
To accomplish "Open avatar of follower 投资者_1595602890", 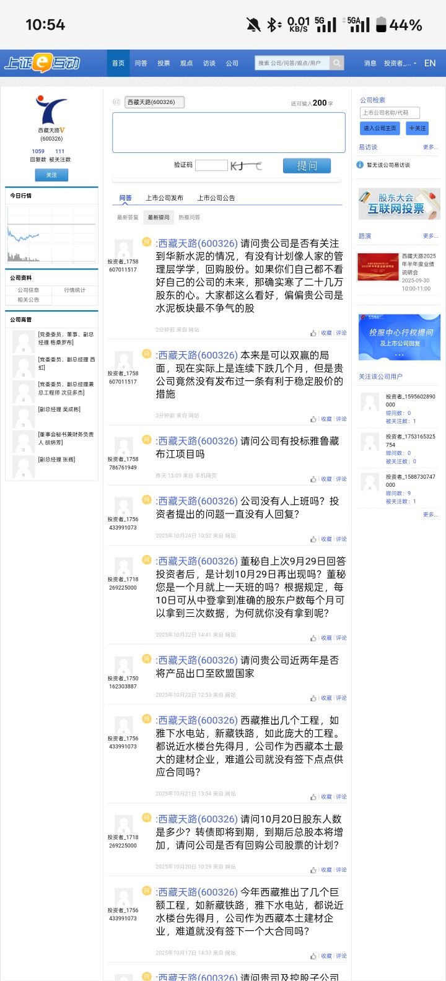I will click(x=370, y=402).
